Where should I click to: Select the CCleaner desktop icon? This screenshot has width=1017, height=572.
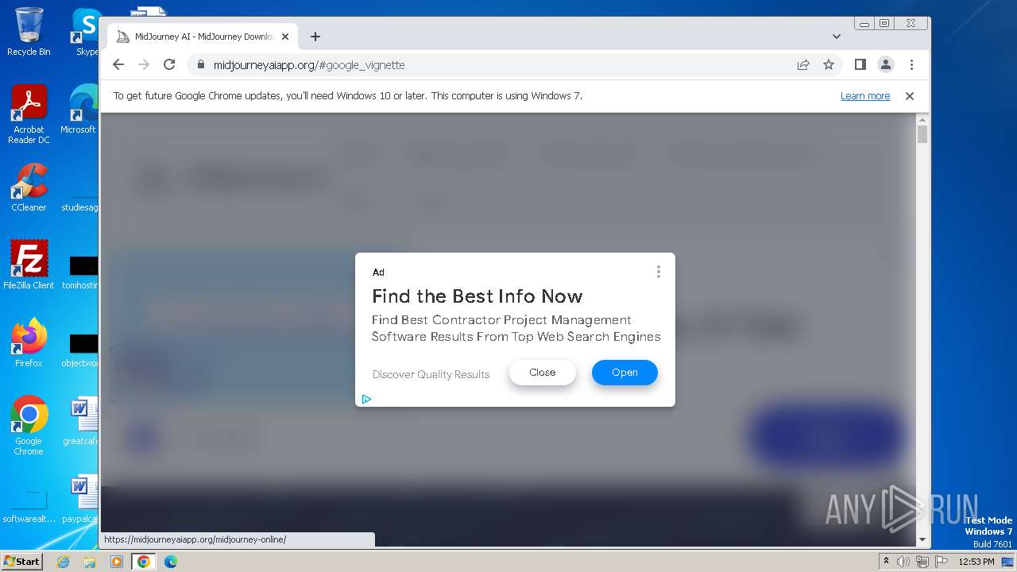coord(29,187)
